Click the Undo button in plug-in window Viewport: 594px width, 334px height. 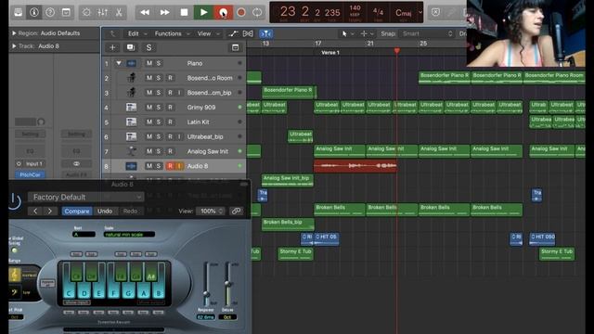coord(105,211)
